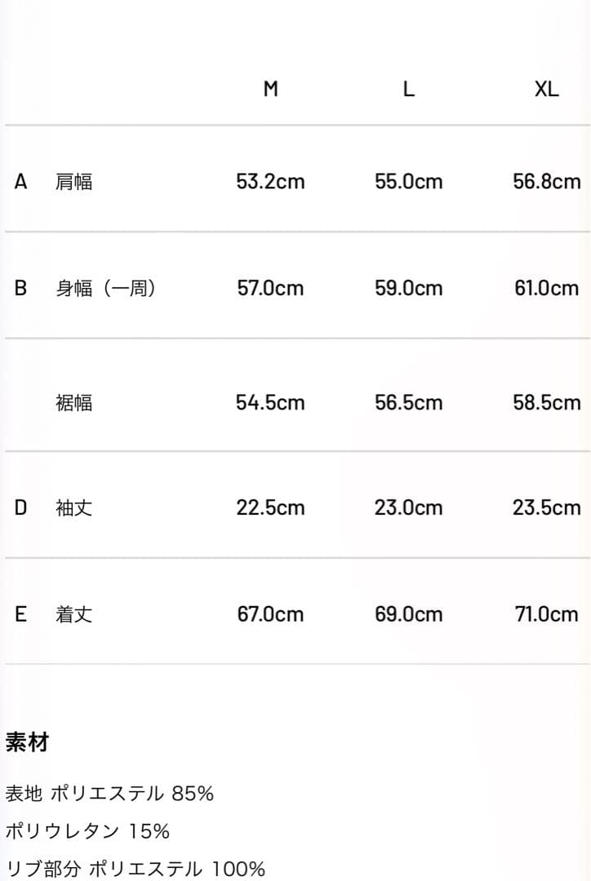The image size is (591, 881).
Task: Click the 53.2cm shoulder width value
Action: click(270, 181)
